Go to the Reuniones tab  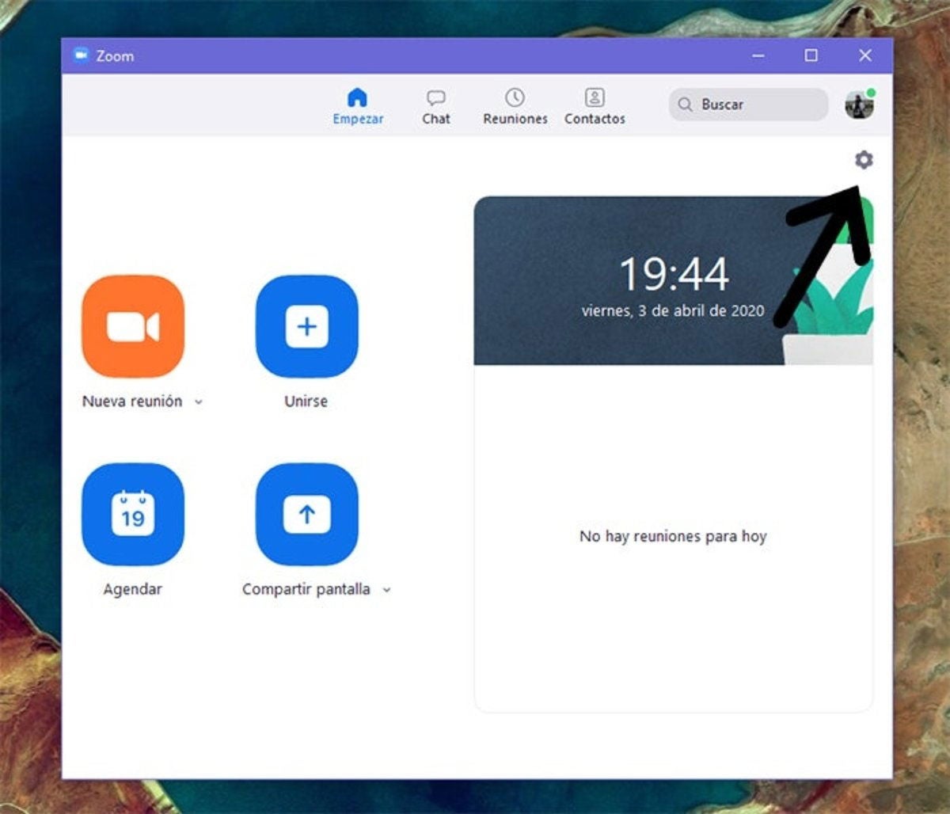click(515, 107)
